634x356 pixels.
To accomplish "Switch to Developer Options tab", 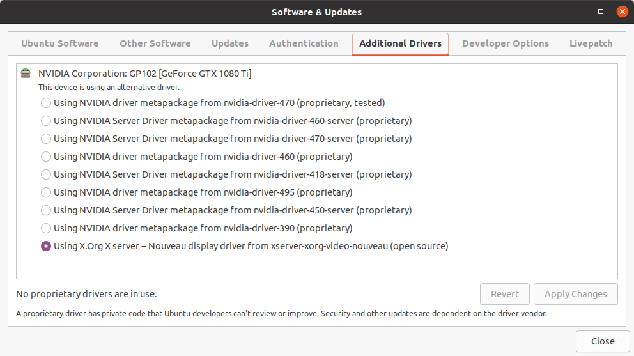I will coord(505,43).
